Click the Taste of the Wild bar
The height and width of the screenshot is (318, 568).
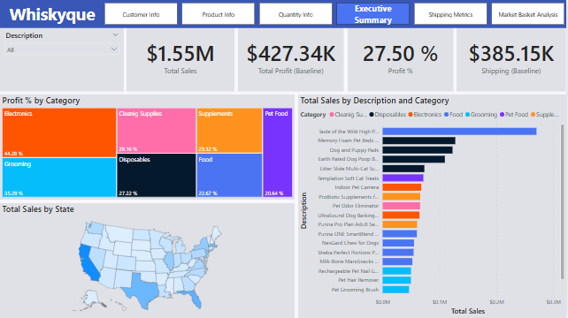click(459, 132)
